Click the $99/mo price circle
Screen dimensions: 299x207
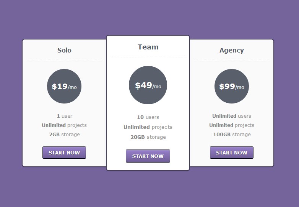[232, 86]
